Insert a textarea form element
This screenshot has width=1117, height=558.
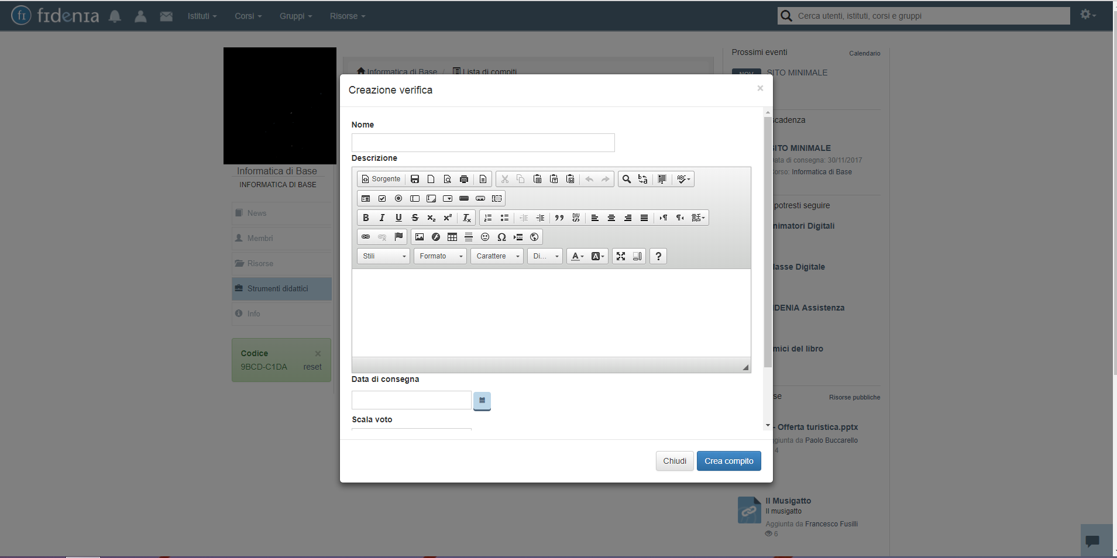click(x=431, y=198)
